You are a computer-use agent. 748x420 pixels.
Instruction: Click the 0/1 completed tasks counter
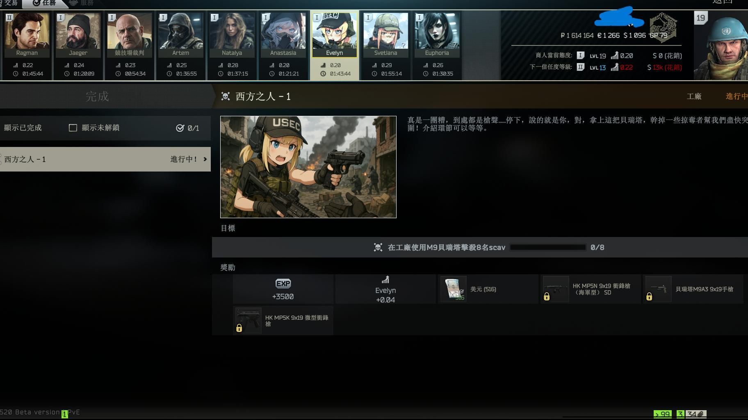click(188, 128)
